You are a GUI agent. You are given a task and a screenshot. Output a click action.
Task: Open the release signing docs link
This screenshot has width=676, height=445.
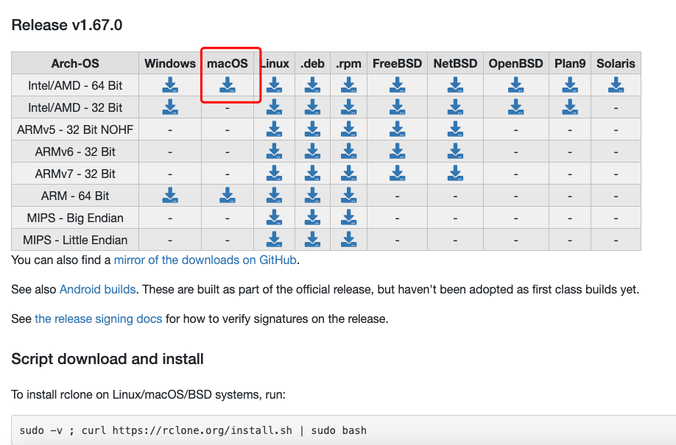tap(98, 318)
